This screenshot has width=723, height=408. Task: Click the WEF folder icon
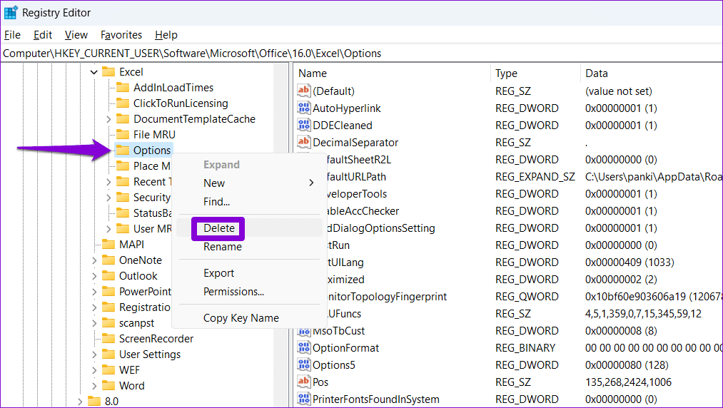[108, 369]
